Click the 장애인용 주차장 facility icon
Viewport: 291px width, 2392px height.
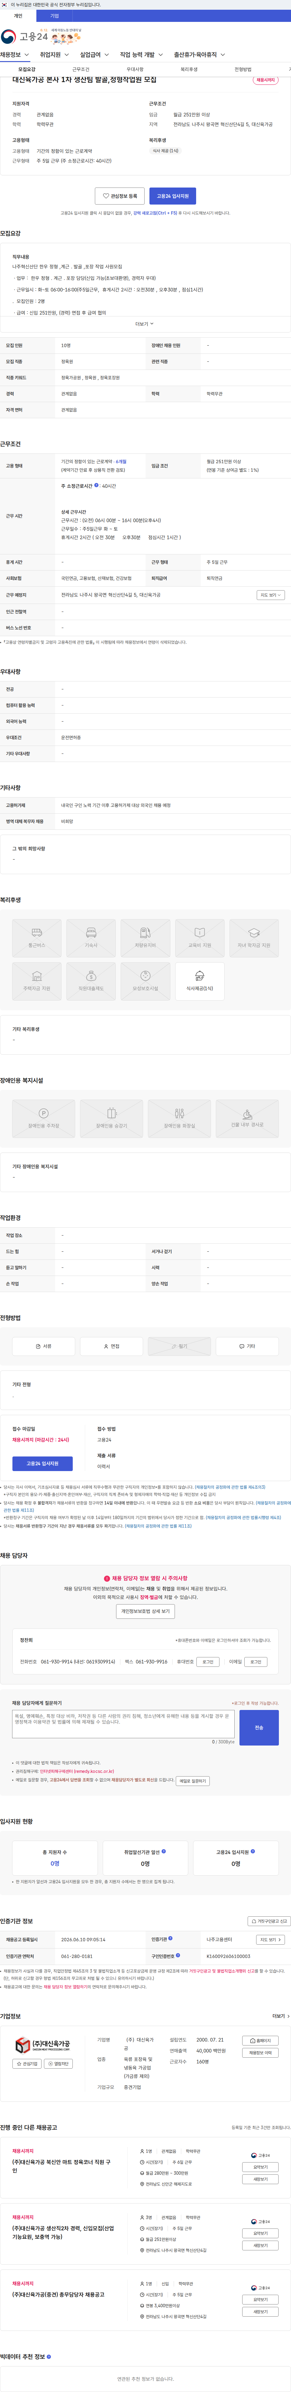[x=44, y=1119]
